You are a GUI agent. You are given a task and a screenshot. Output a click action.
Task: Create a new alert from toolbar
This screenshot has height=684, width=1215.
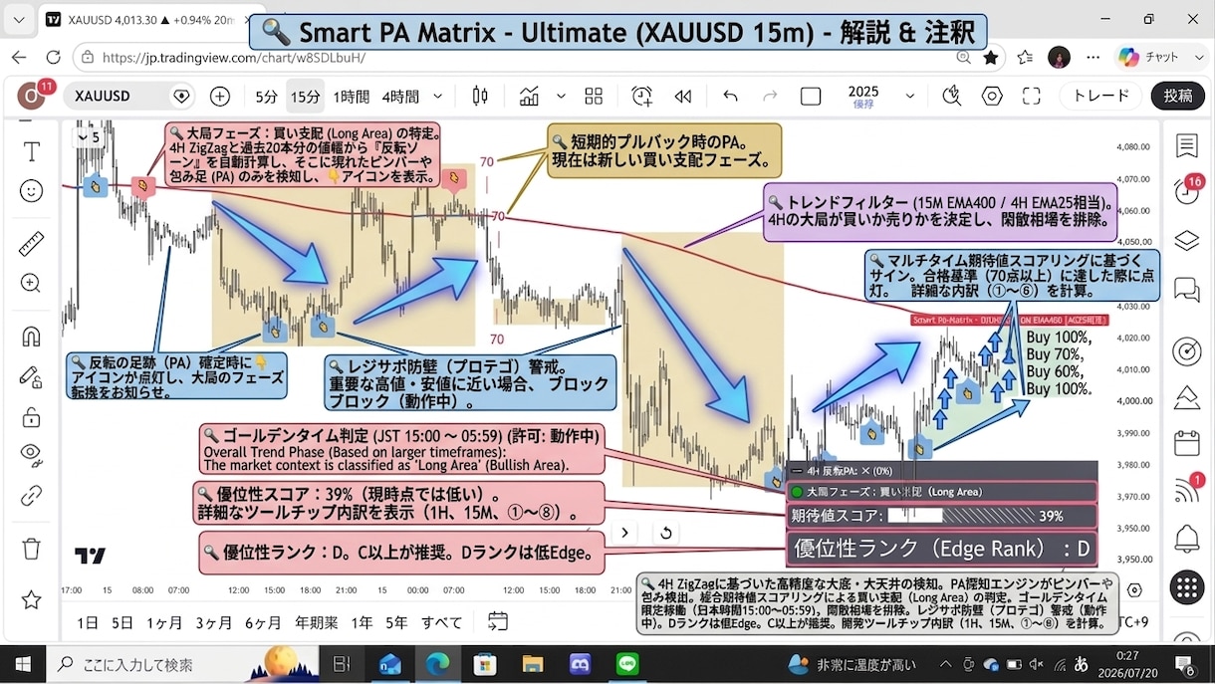click(642, 97)
